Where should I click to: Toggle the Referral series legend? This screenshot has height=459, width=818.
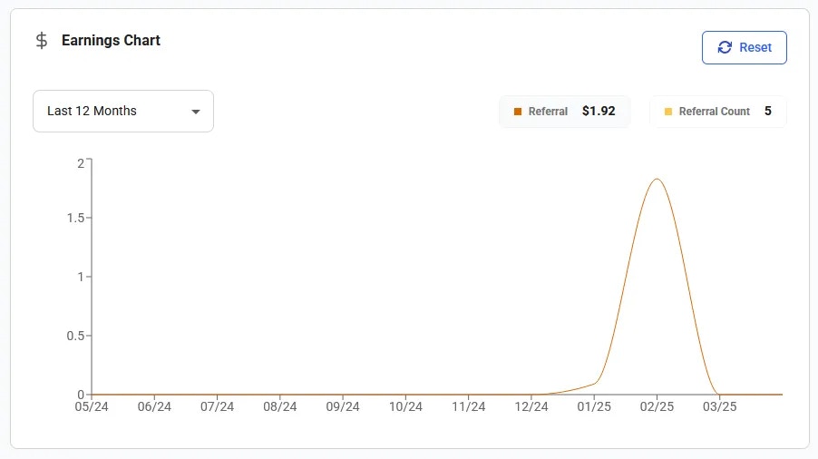pyautogui.click(x=565, y=111)
